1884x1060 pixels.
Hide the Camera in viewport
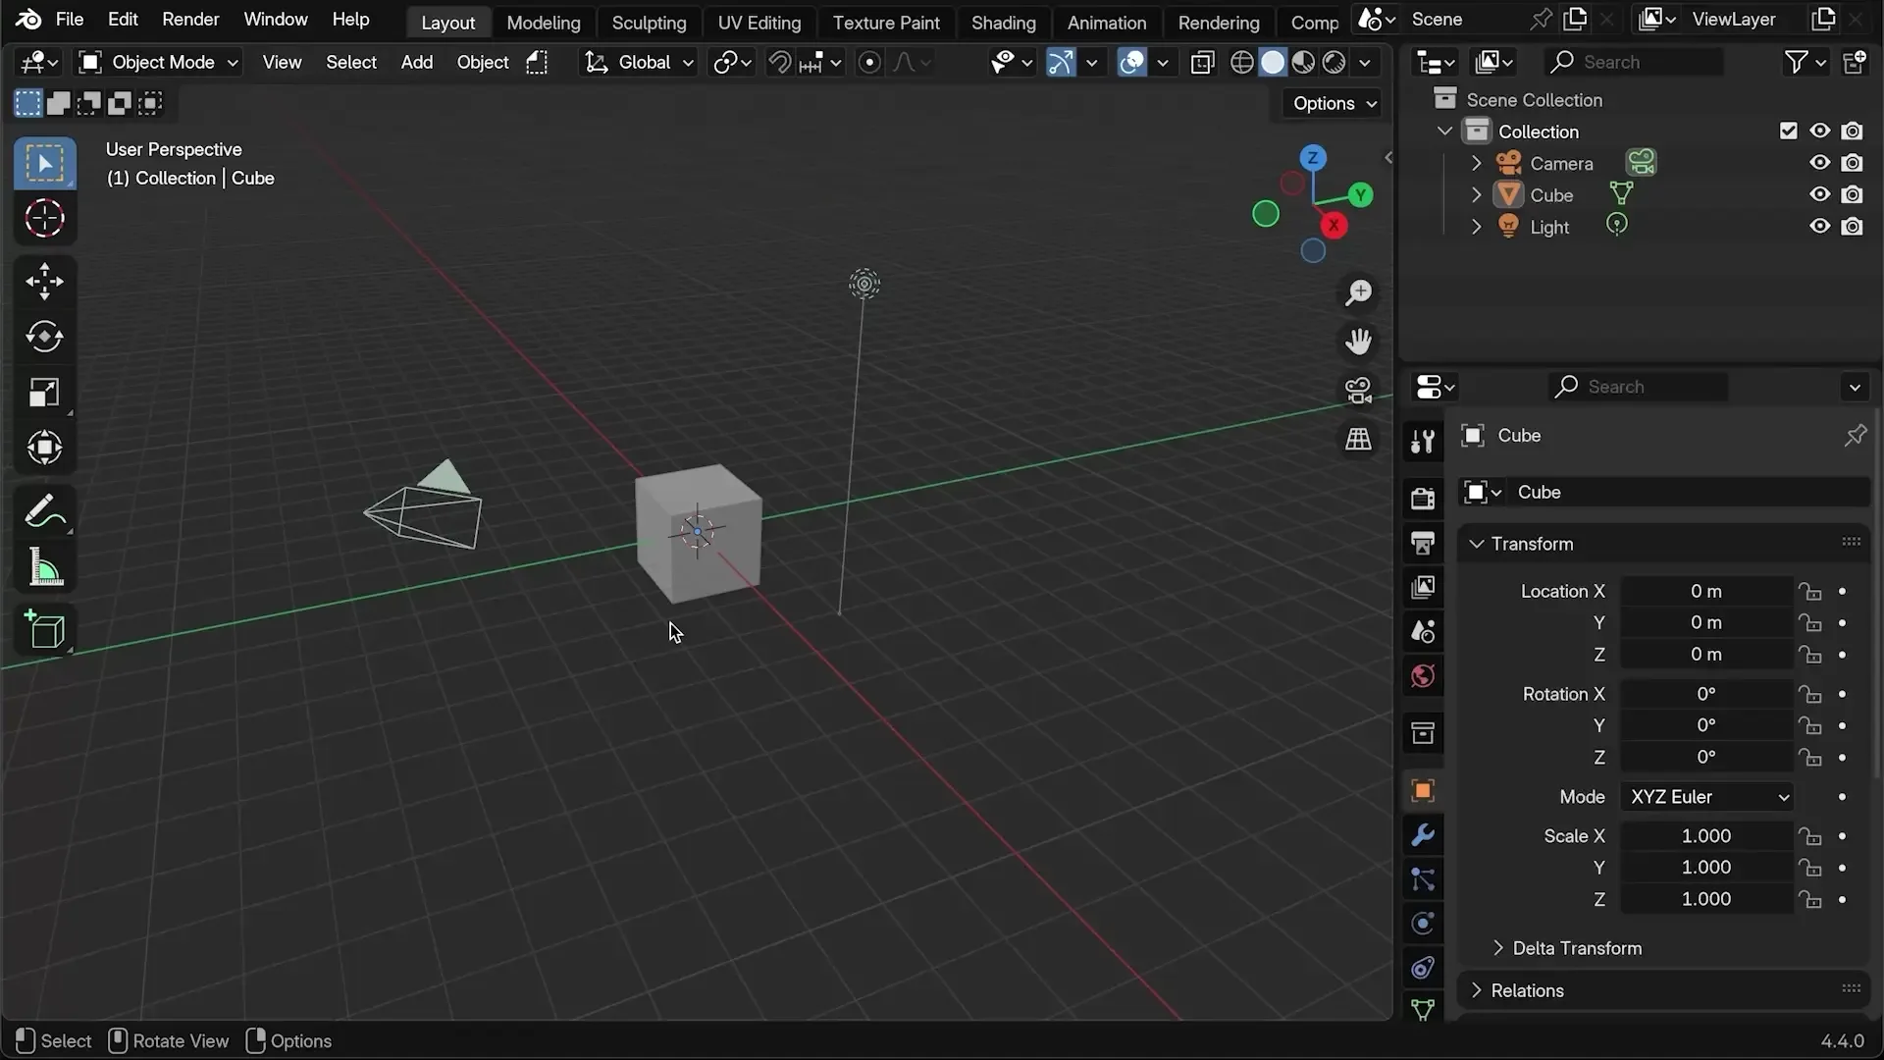(x=1820, y=163)
